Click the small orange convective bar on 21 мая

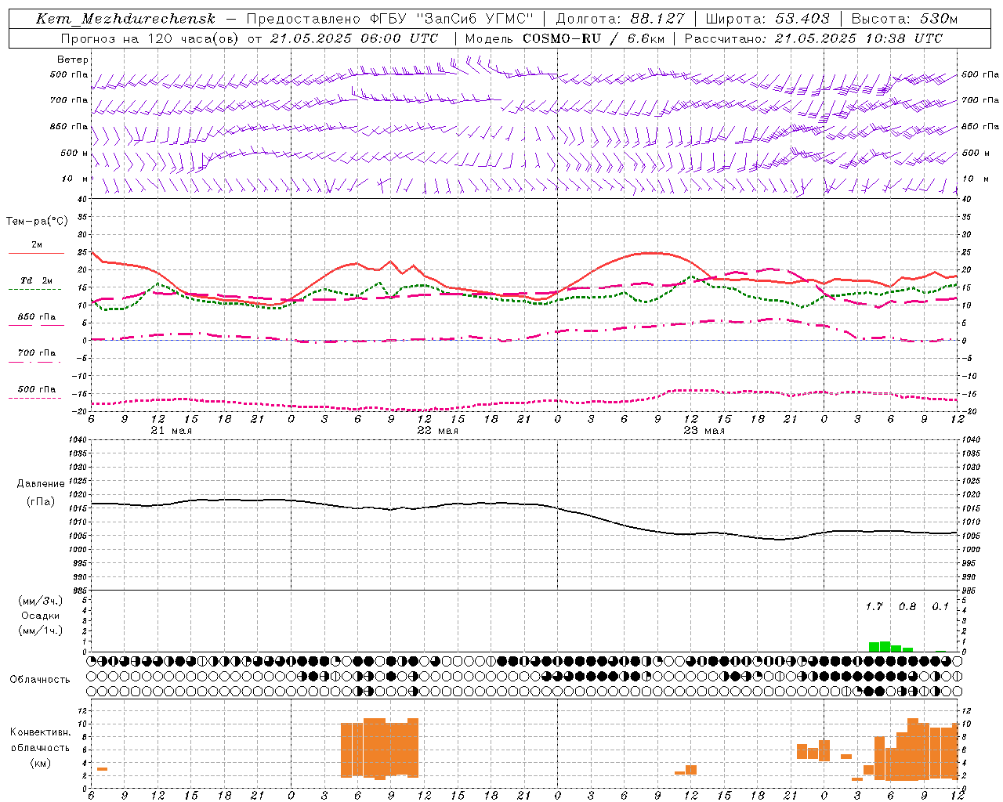(x=102, y=769)
